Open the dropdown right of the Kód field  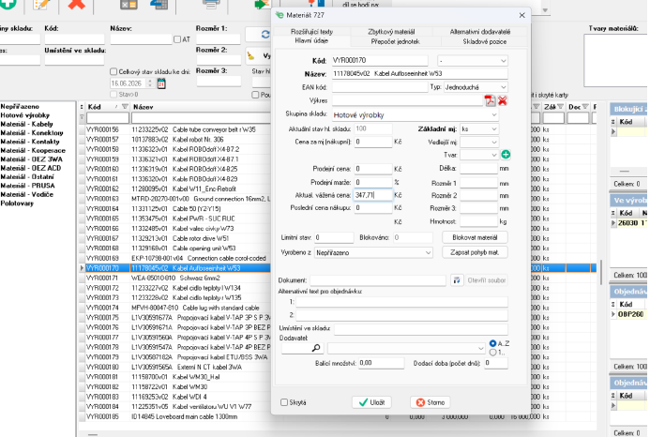(503, 61)
